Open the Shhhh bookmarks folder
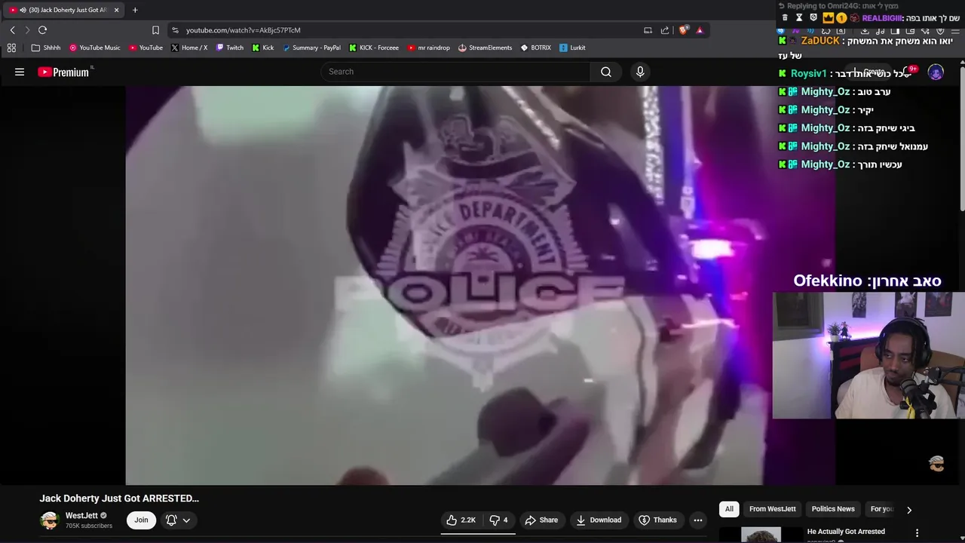This screenshot has height=543, width=965. pyautogui.click(x=46, y=48)
